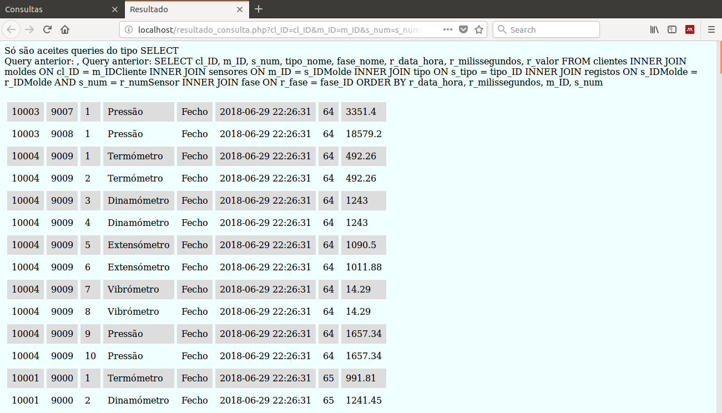The height and width of the screenshot is (413, 722).
Task: Close the Consultas tab
Action: click(115, 9)
